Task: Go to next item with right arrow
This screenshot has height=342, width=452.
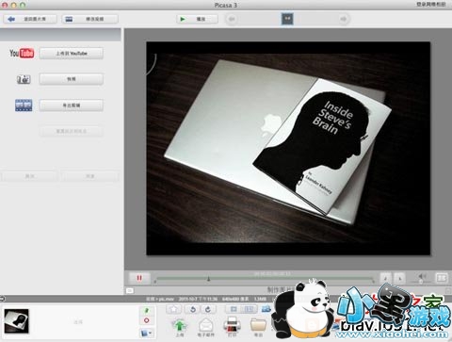Action: 344,19
